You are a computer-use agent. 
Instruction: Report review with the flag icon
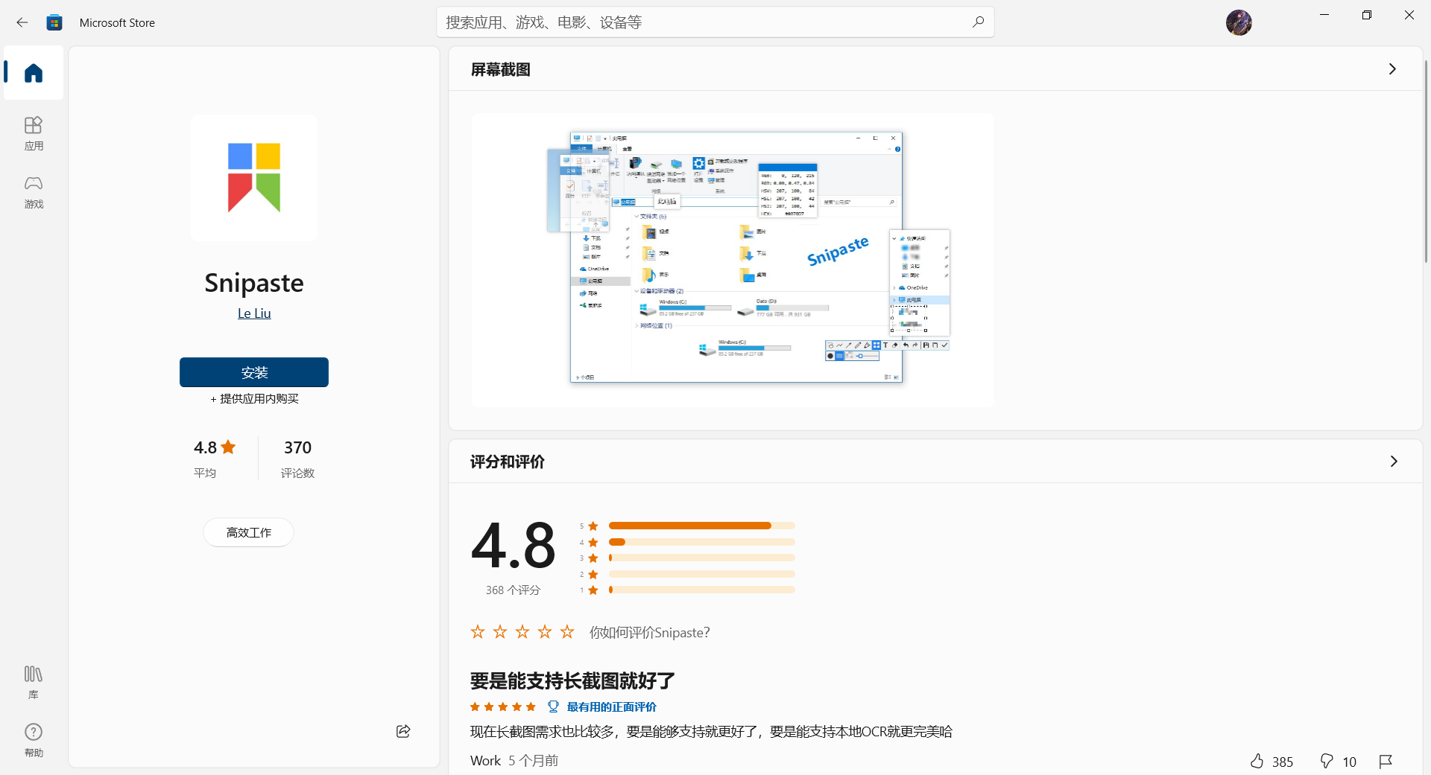(x=1386, y=761)
